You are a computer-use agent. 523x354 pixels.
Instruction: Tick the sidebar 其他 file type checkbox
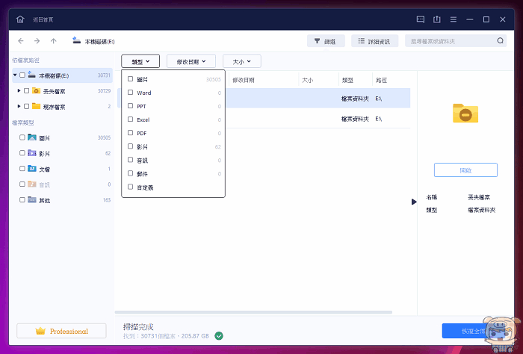point(22,199)
